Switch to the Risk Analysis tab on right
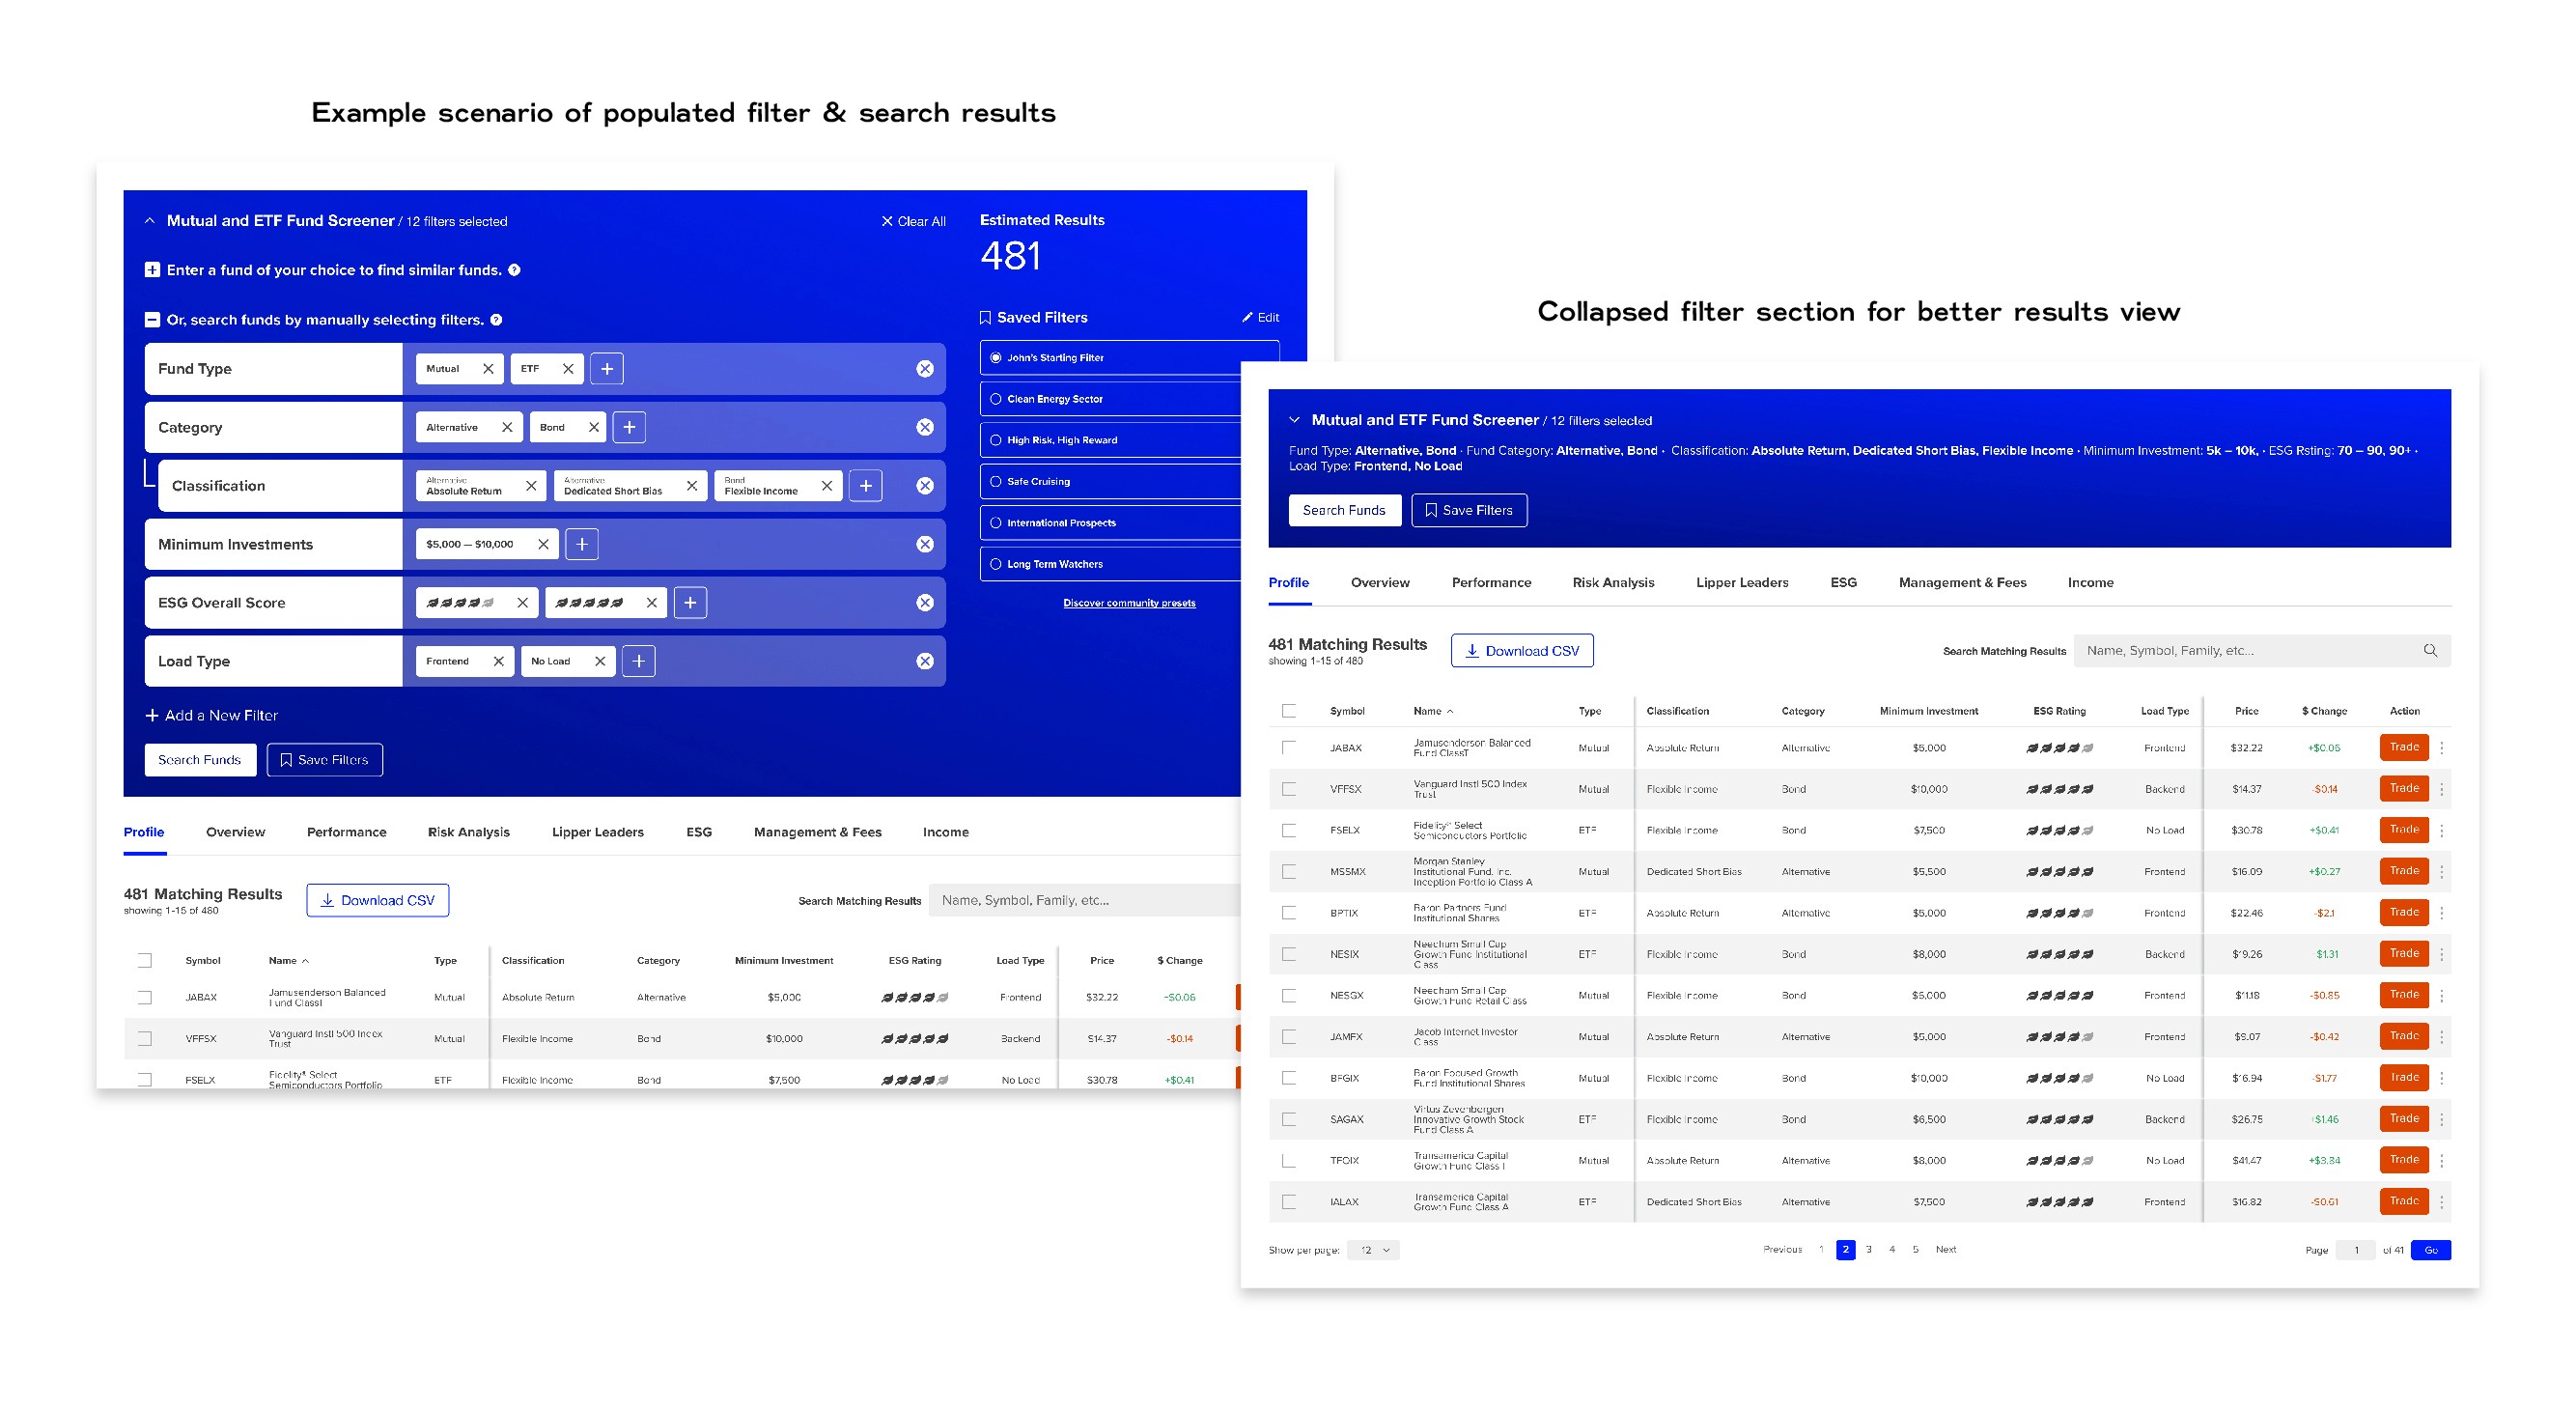The height and width of the screenshot is (1410, 2576). coord(1613,583)
